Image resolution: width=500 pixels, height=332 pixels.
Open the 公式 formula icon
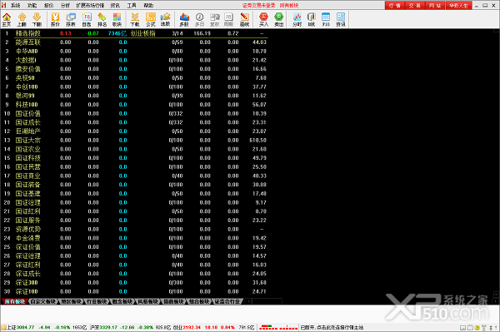click(x=151, y=19)
